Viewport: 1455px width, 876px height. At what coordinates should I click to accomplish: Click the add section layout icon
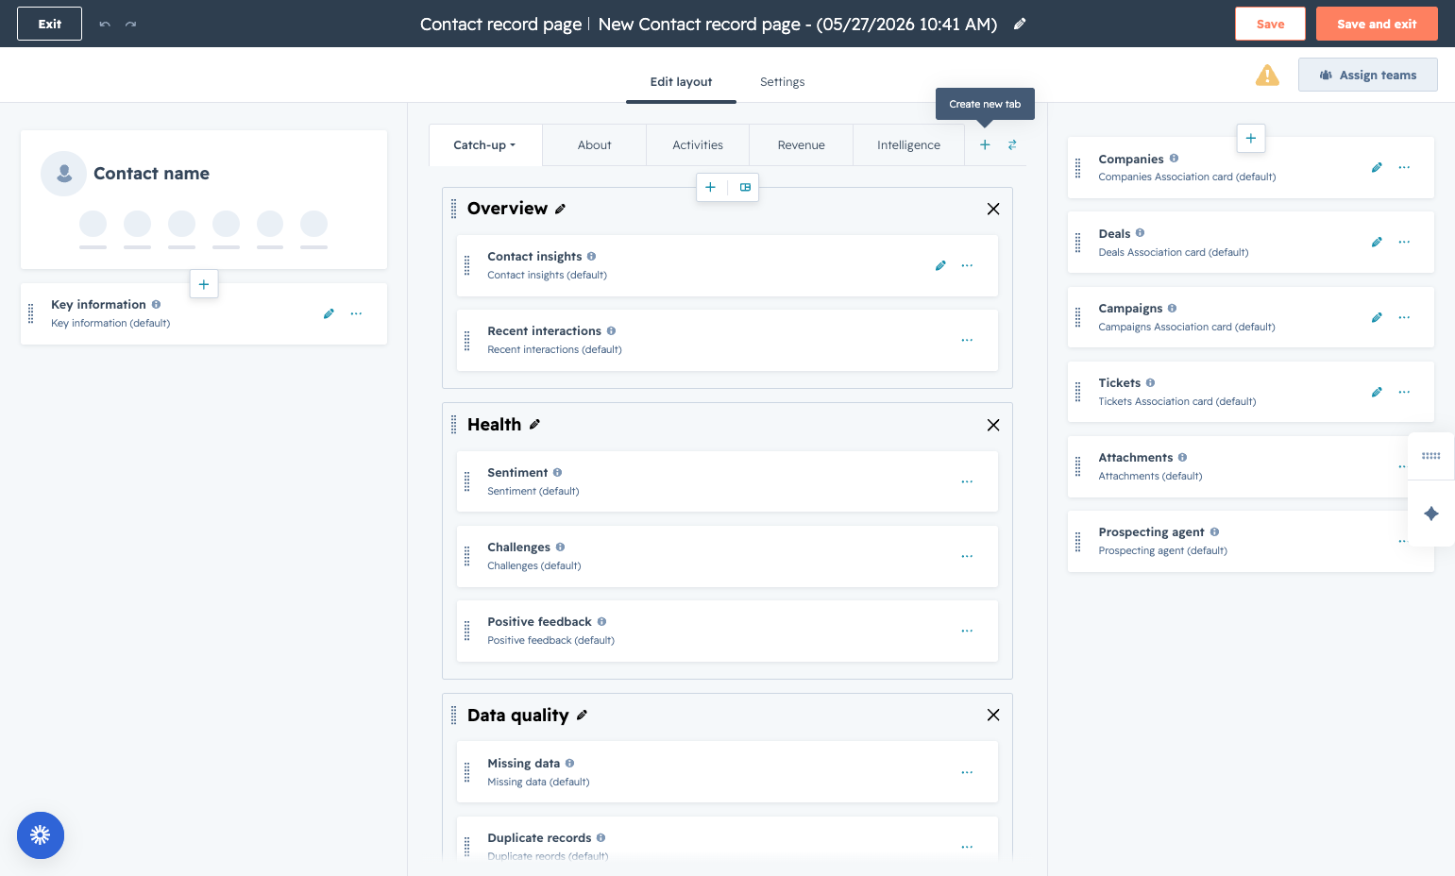pyautogui.click(x=745, y=187)
